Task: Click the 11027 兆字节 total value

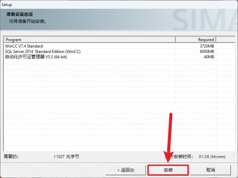Action: pyautogui.click(x=66, y=156)
